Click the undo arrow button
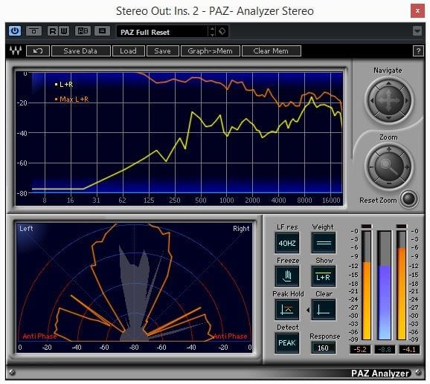The height and width of the screenshot is (384, 430). click(38, 51)
